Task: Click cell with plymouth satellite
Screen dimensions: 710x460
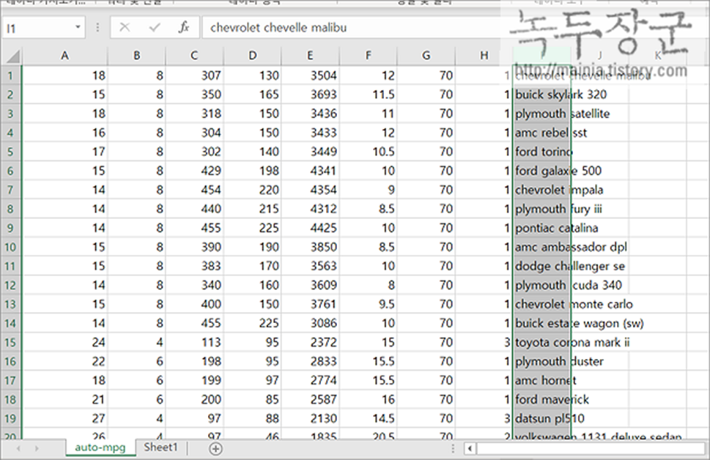Action: point(541,114)
